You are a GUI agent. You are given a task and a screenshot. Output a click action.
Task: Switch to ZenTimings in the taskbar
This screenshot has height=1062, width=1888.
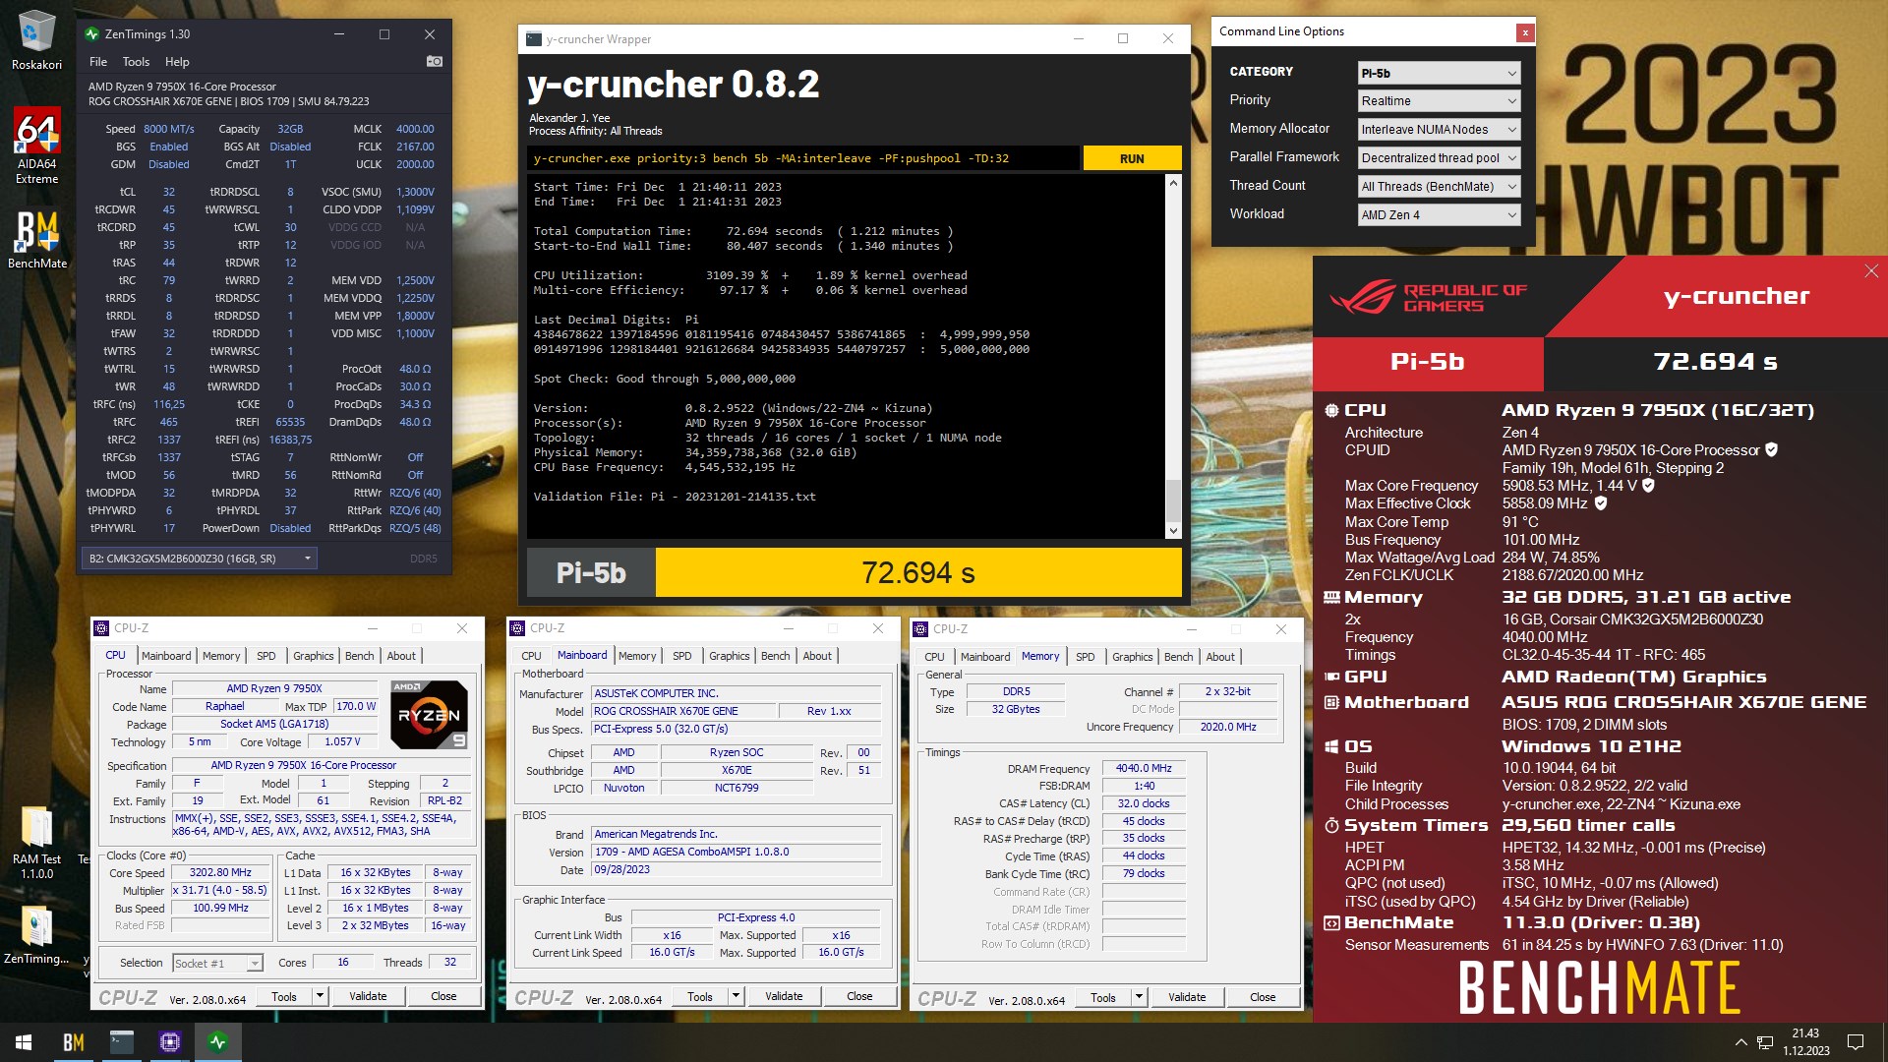pos(218,1042)
